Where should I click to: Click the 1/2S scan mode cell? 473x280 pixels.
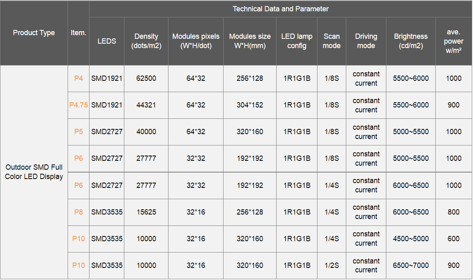(x=332, y=265)
